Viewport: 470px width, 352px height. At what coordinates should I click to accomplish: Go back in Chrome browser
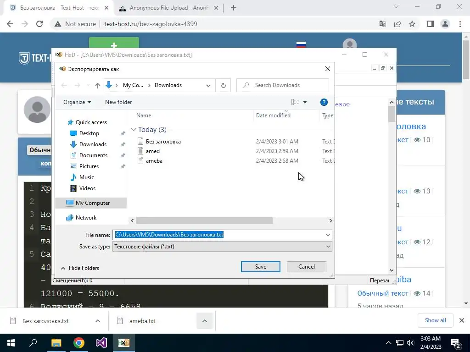[x=10, y=24]
